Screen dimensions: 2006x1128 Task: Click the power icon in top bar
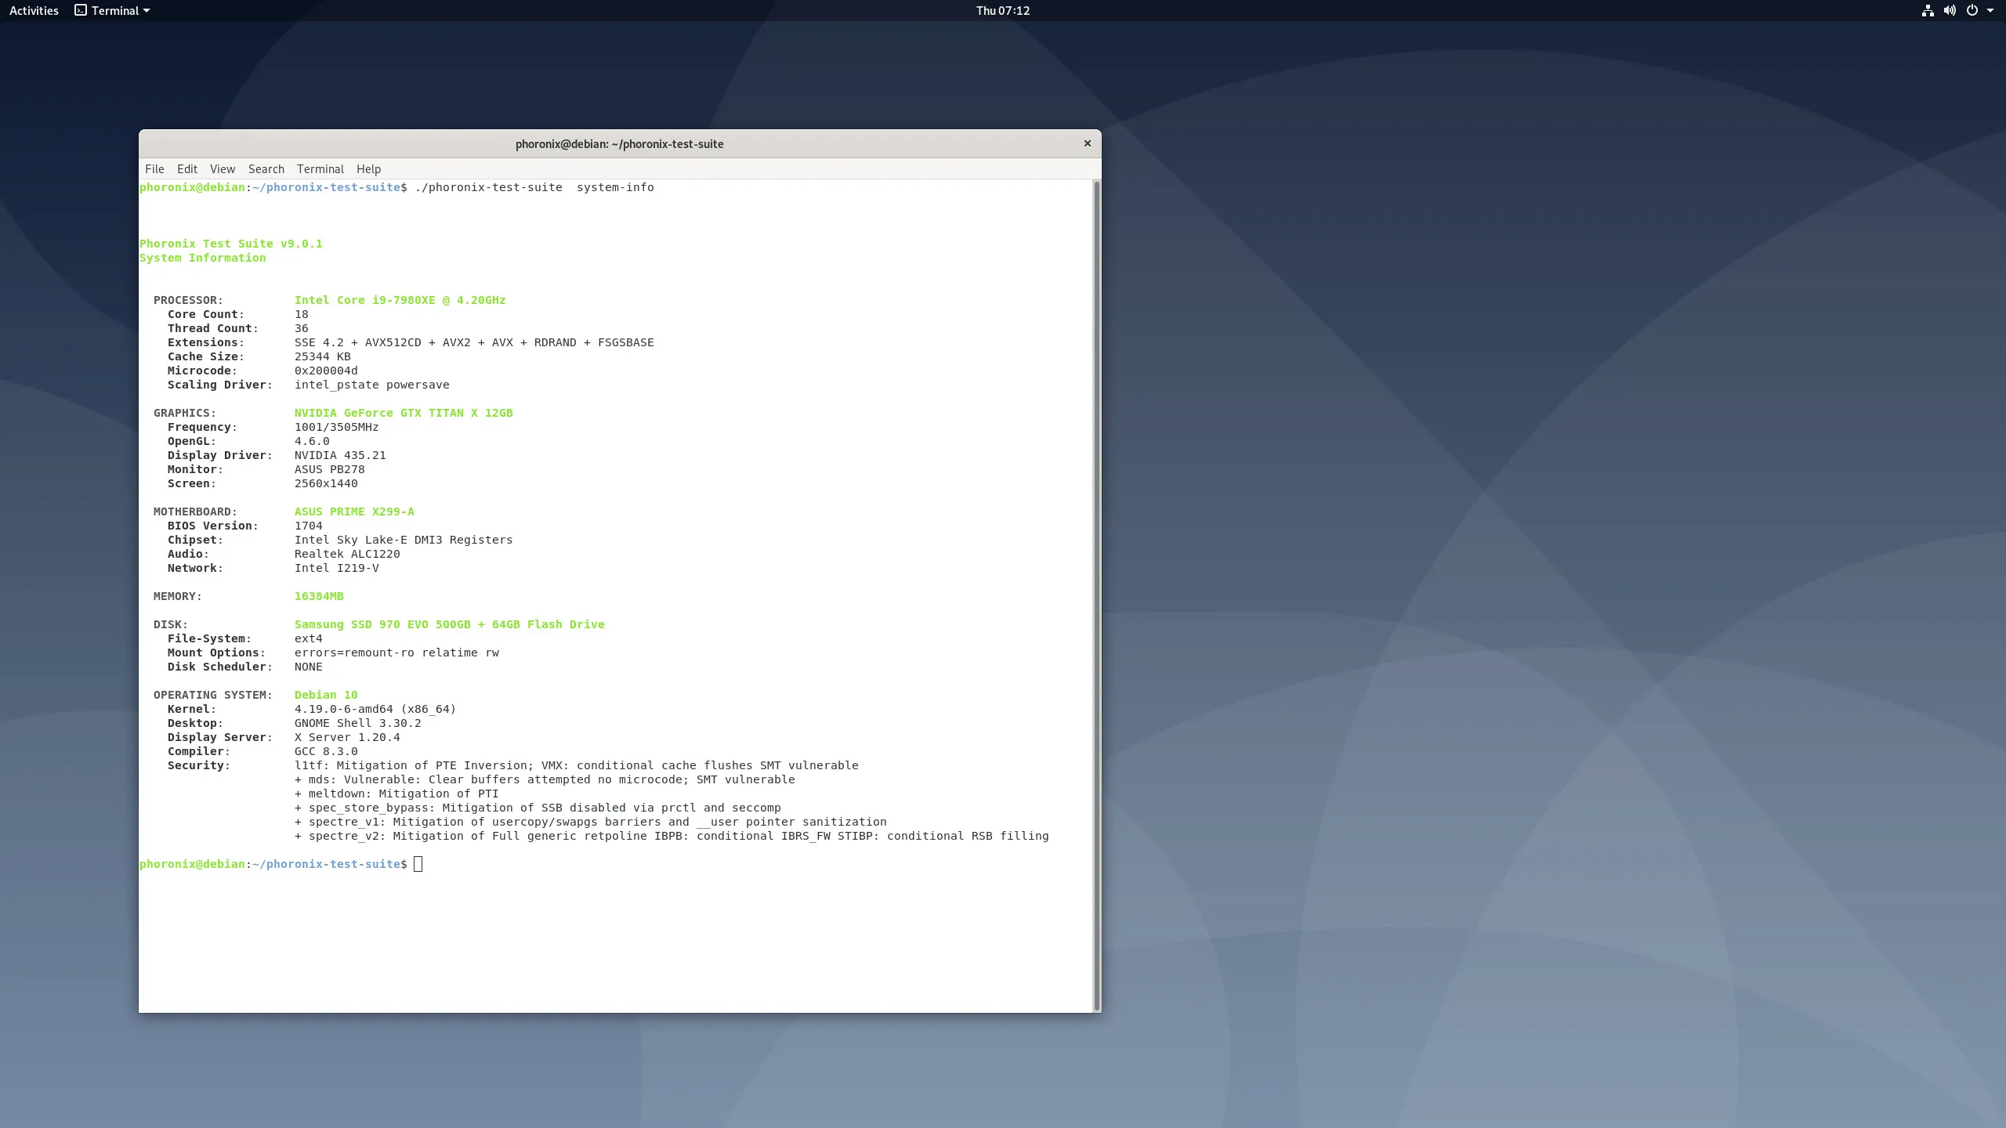click(1972, 11)
